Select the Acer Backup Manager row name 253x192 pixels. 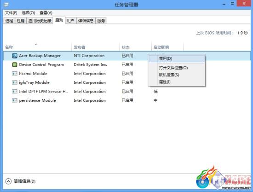[x=40, y=56]
